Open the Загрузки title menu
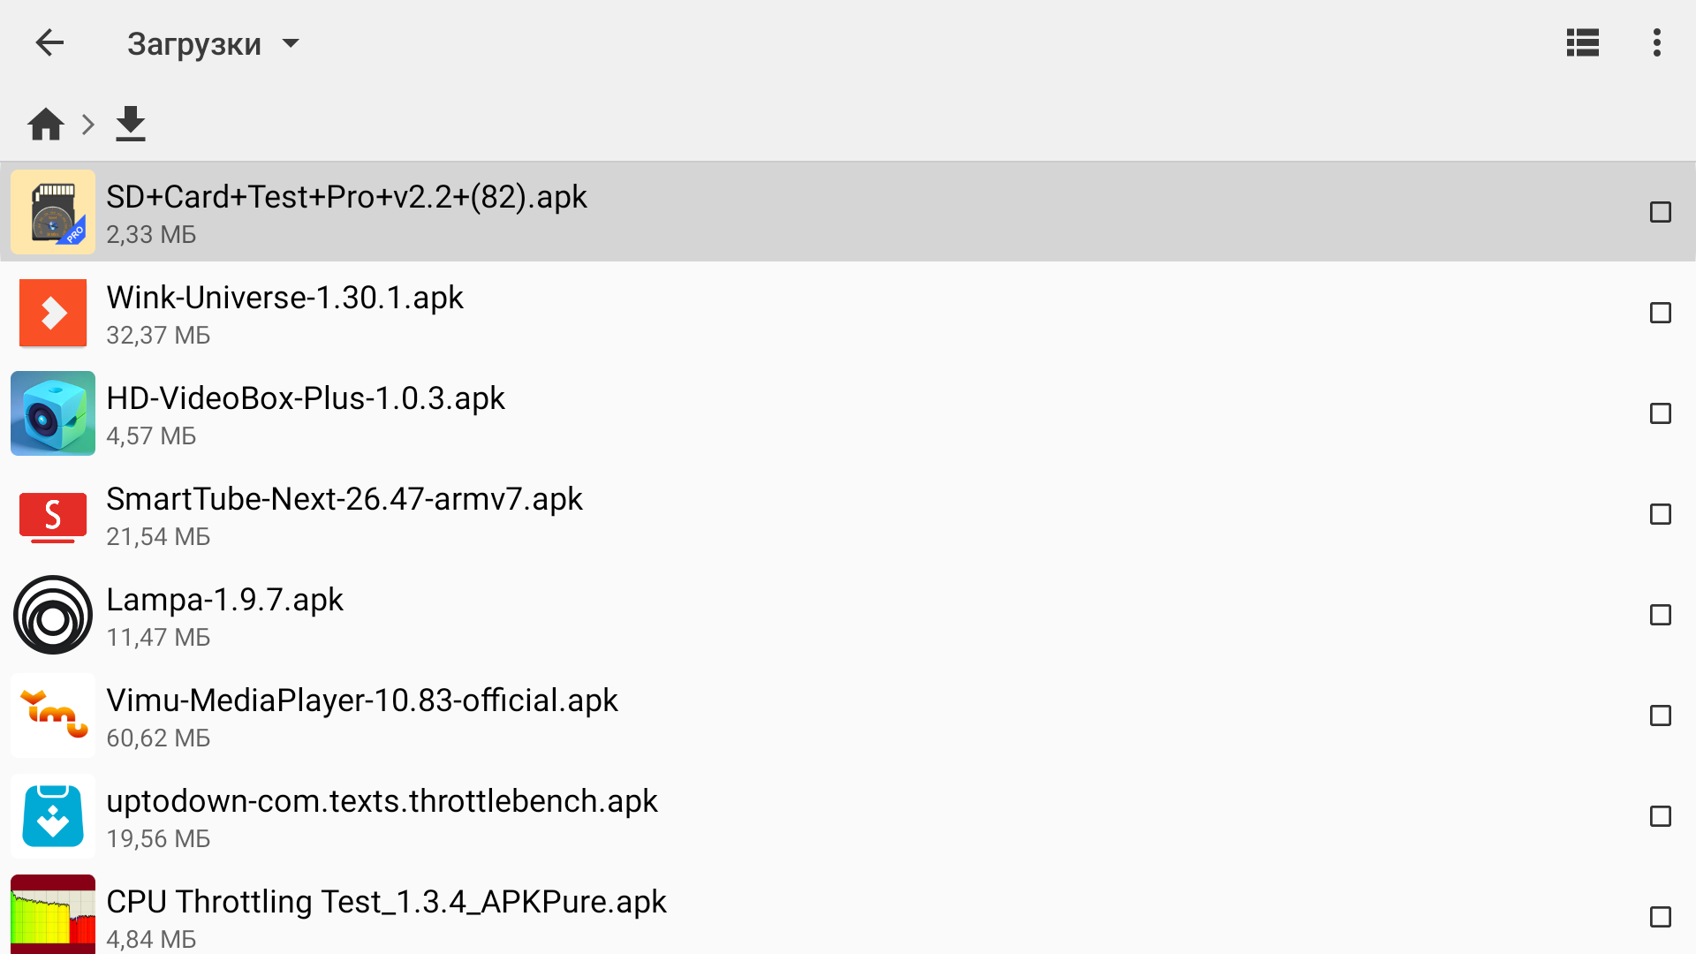 click(194, 43)
